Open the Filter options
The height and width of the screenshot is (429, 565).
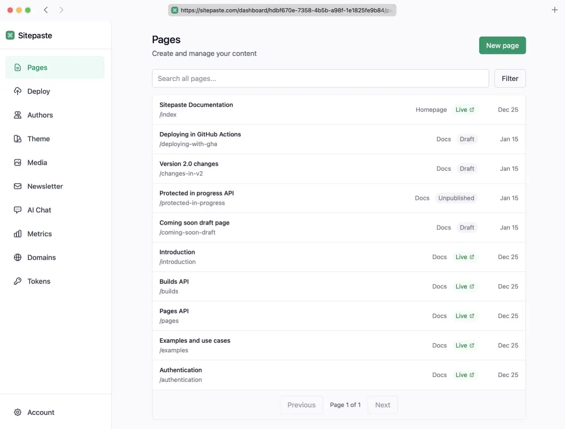510,78
